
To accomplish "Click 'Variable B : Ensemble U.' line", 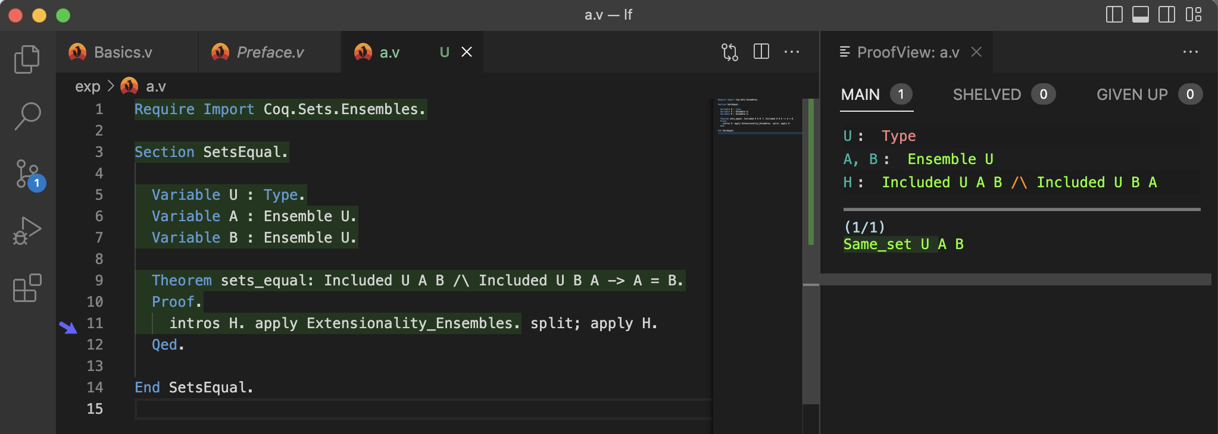I will (x=254, y=238).
